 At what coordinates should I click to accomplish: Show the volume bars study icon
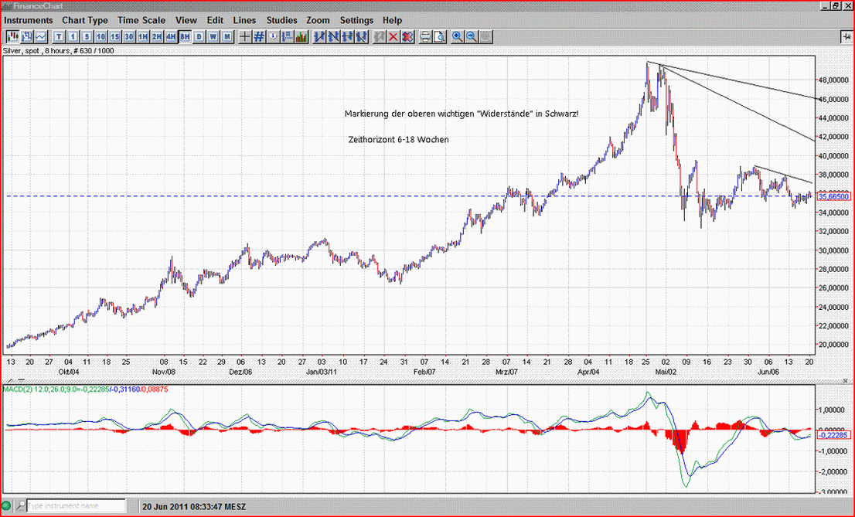(301, 37)
